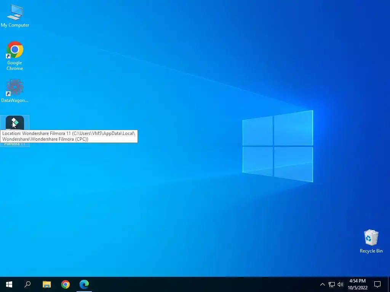The height and width of the screenshot is (292, 390).
Task: Click the Recycle Bin label text
Action: coord(371,251)
